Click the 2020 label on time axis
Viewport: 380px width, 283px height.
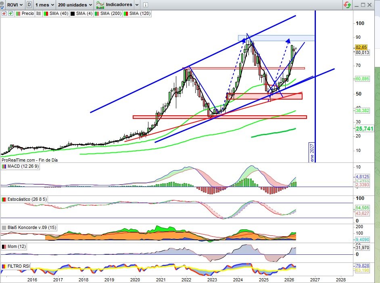[135, 280]
